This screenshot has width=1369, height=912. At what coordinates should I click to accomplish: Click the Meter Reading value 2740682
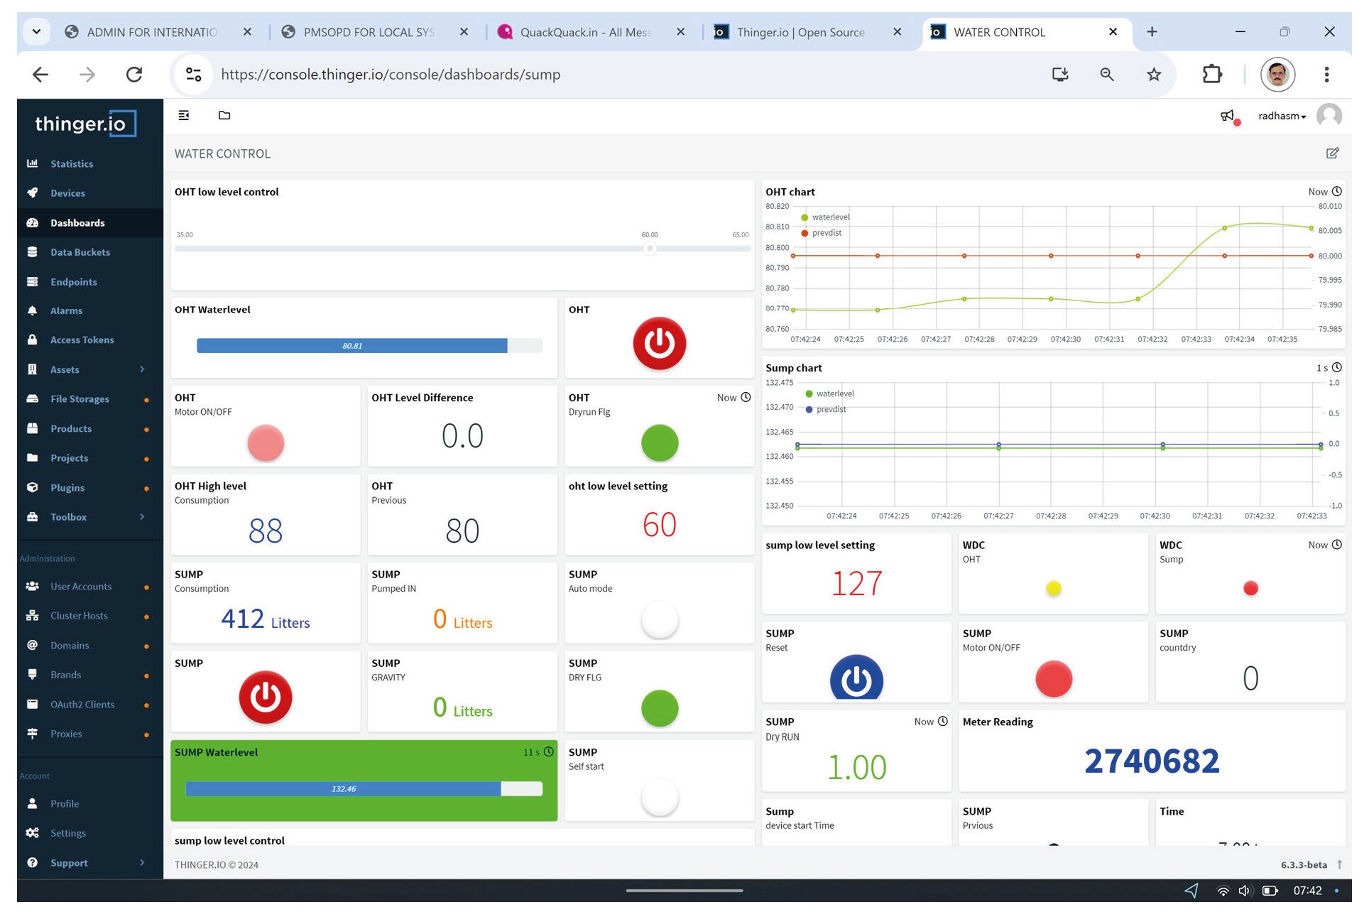coord(1151,761)
